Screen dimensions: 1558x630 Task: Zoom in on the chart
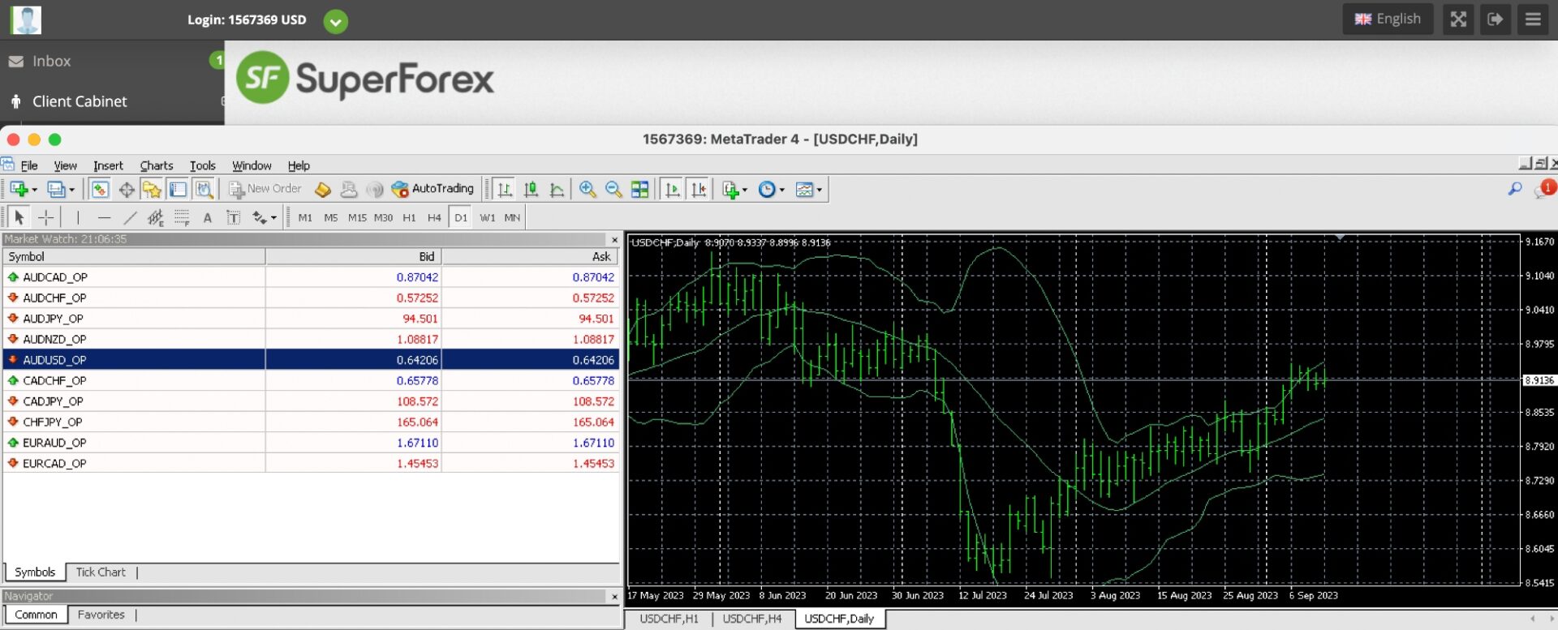(587, 190)
